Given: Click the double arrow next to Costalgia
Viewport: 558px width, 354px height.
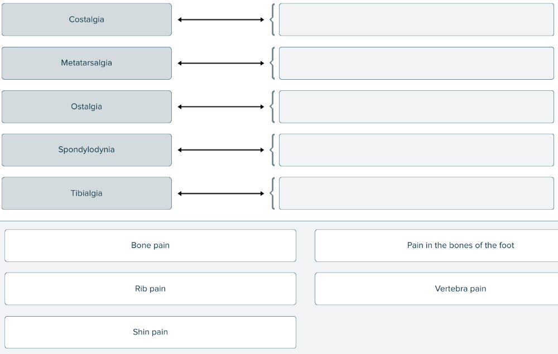Looking at the screenshot, I should (220, 20).
